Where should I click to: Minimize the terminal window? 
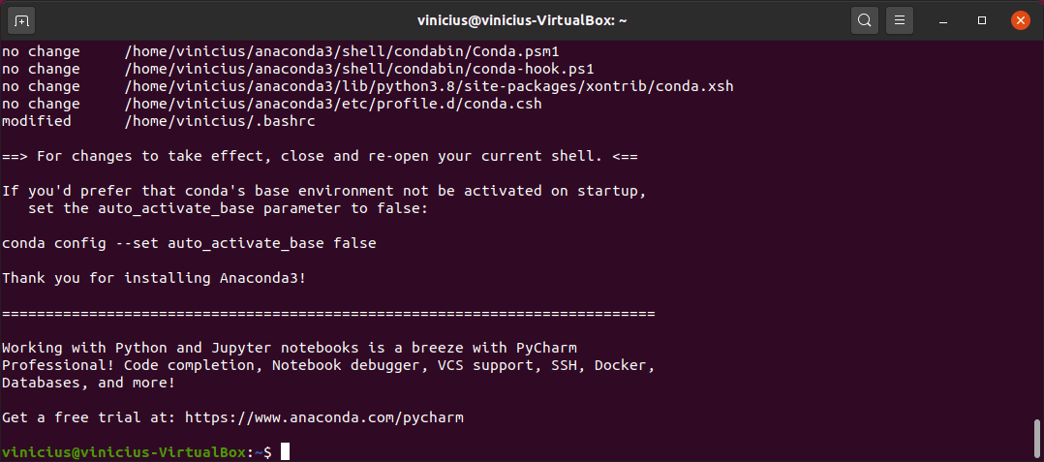(943, 20)
